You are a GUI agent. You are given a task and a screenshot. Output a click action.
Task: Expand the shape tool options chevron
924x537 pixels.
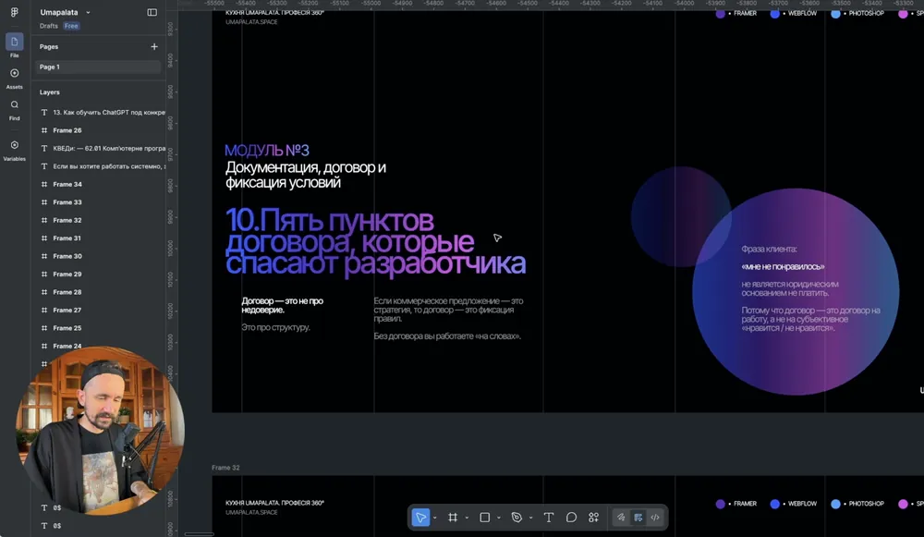tap(499, 519)
